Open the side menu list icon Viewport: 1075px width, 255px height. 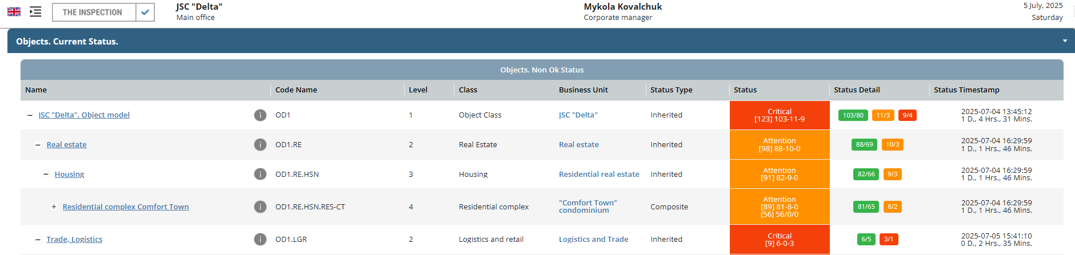[x=35, y=12]
